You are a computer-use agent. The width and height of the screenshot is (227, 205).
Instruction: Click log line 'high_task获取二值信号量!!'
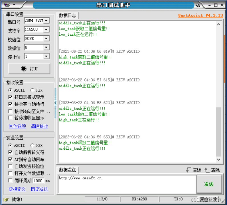click(85, 57)
